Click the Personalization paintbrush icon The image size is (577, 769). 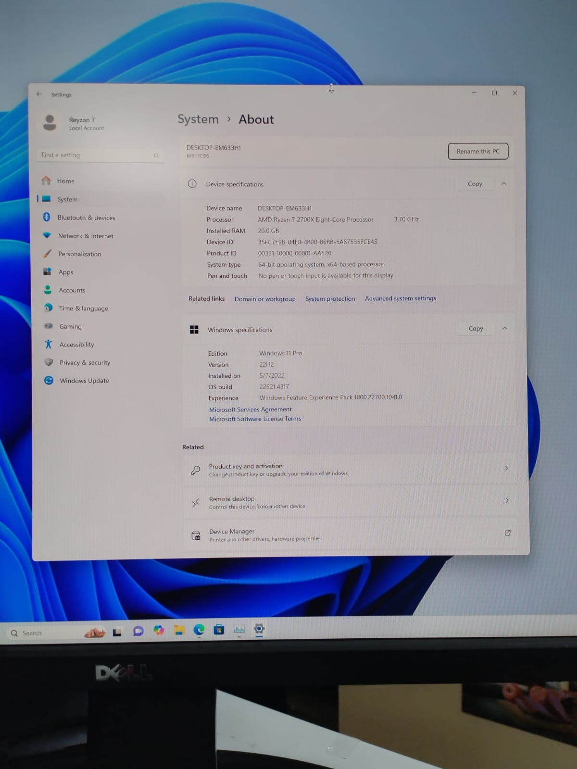coord(47,254)
